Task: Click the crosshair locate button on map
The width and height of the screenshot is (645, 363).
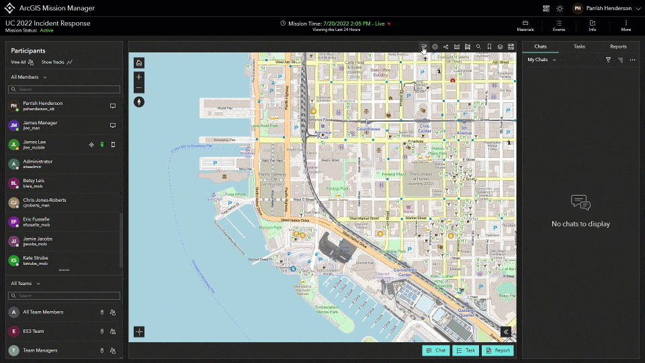Action: point(139,331)
